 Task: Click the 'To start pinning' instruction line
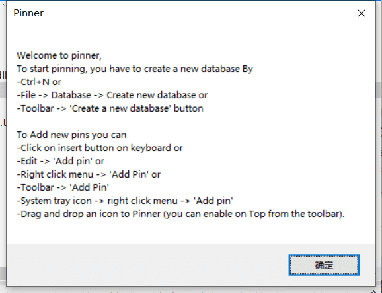tap(135, 69)
